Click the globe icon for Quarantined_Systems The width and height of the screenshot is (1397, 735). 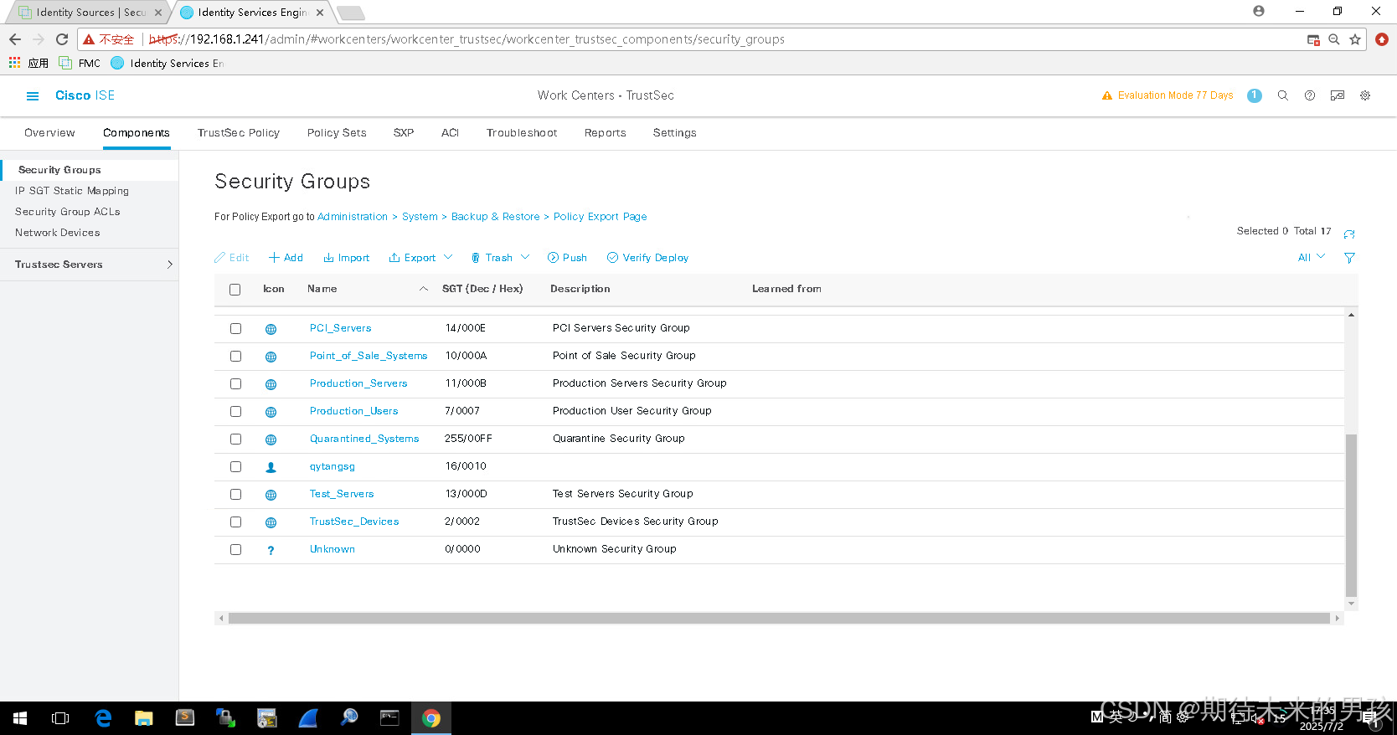tap(271, 439)
